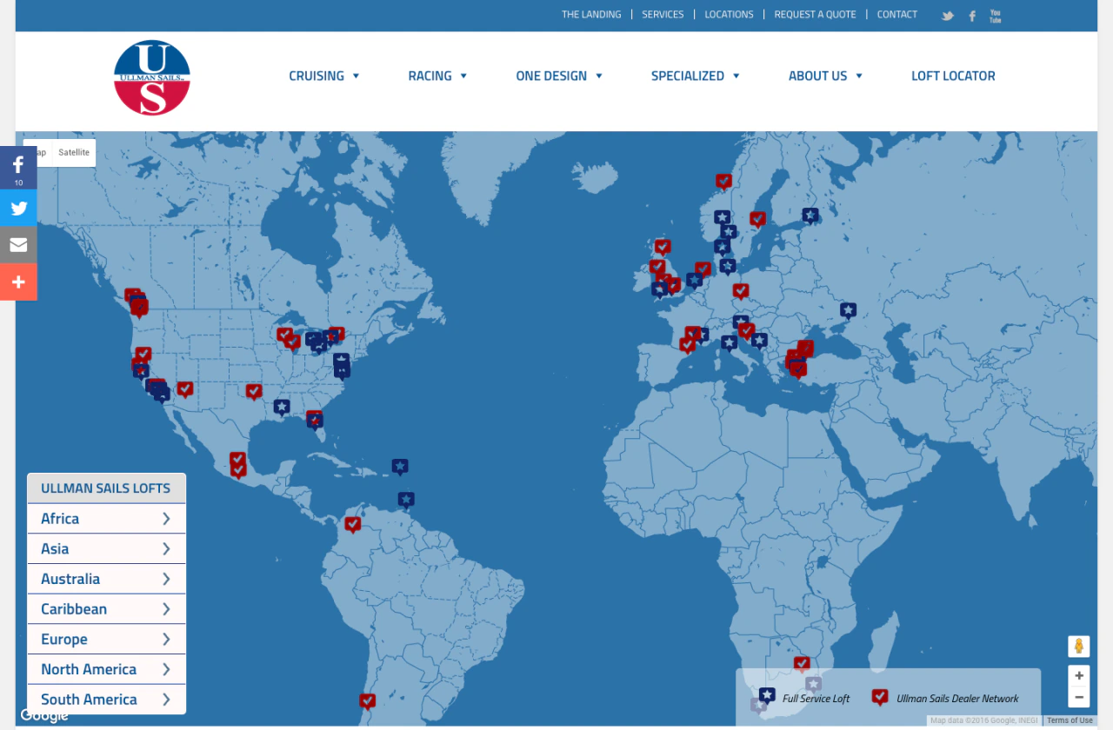
Task: Open the YouTube icon in top bar
Action: 996,15
